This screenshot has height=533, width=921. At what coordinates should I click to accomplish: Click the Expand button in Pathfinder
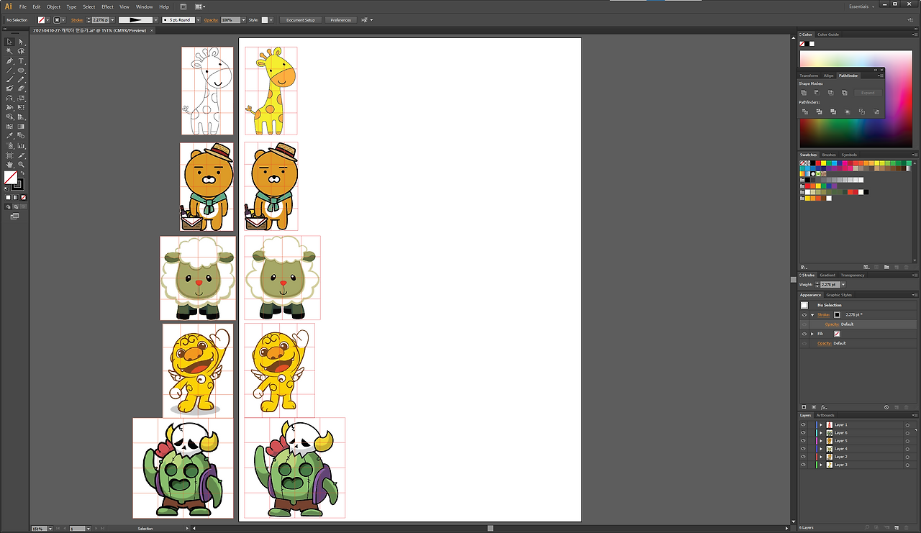coord(868,93)
